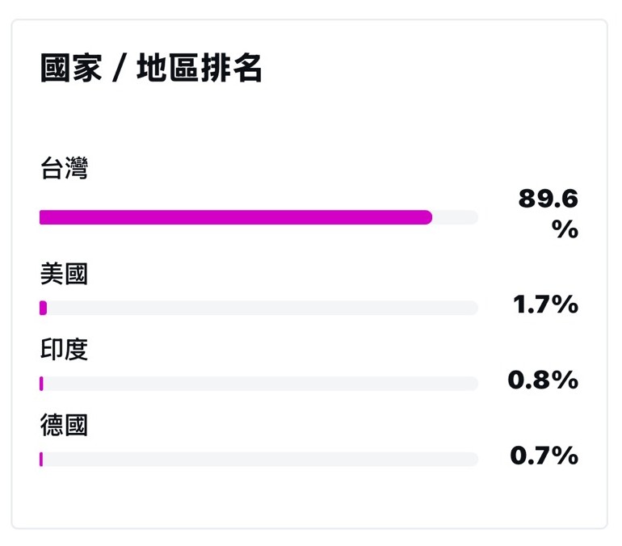Image resolution: width=622 pixels, height=546 pixels.
Task: Click the 89.6 number for 台灣
Action: pos(548,199)
